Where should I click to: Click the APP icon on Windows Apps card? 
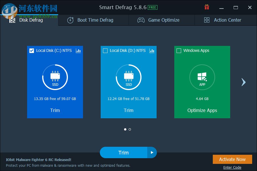[x=202, y=77]
